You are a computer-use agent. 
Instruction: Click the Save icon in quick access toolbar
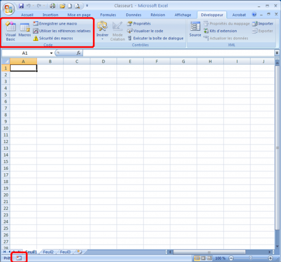click(21, 6)
